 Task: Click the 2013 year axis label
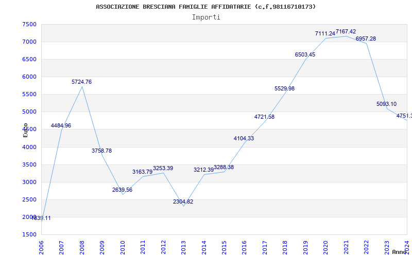coord(183,248)
